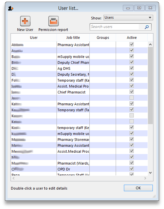Click the Active column header
This screenshot has height=209, width=164.
(132, 38)
